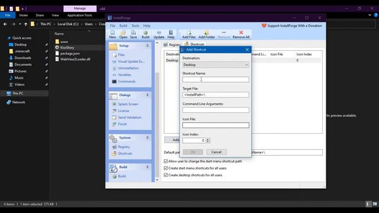Open Help from the toolbar icon
The width and height of the screenshot is (379, 213).
tap(171, 34)
